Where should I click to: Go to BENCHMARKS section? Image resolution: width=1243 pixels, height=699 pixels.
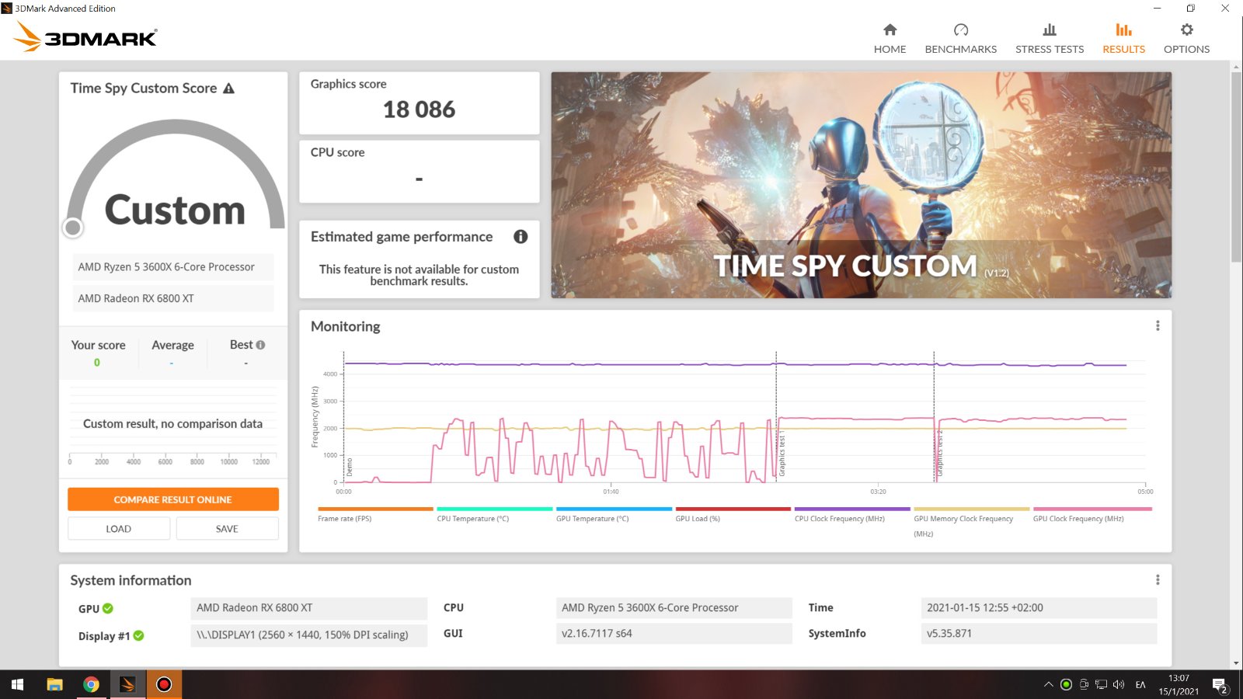tap(960, 39)
